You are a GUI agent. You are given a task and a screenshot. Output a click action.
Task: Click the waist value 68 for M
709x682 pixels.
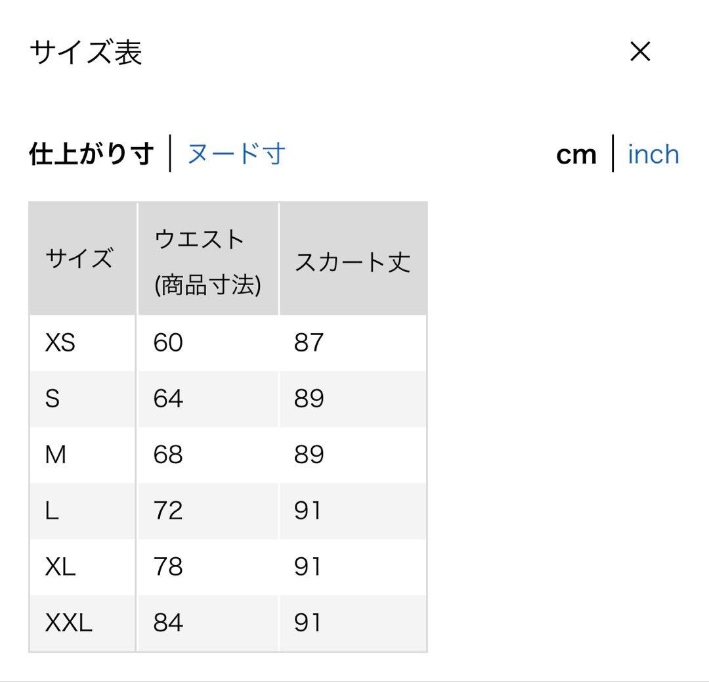pyautogui.click(x=168, y=455)
